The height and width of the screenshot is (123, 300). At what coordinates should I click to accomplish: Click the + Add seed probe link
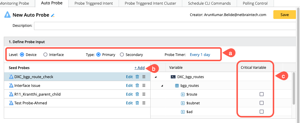pyautogui.click(x=139, y=68)
